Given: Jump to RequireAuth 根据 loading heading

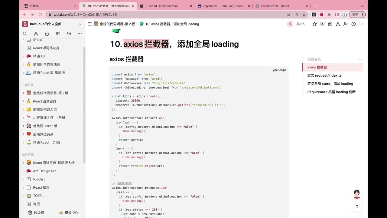Looking at the screenshot, I should pos(333,92).
